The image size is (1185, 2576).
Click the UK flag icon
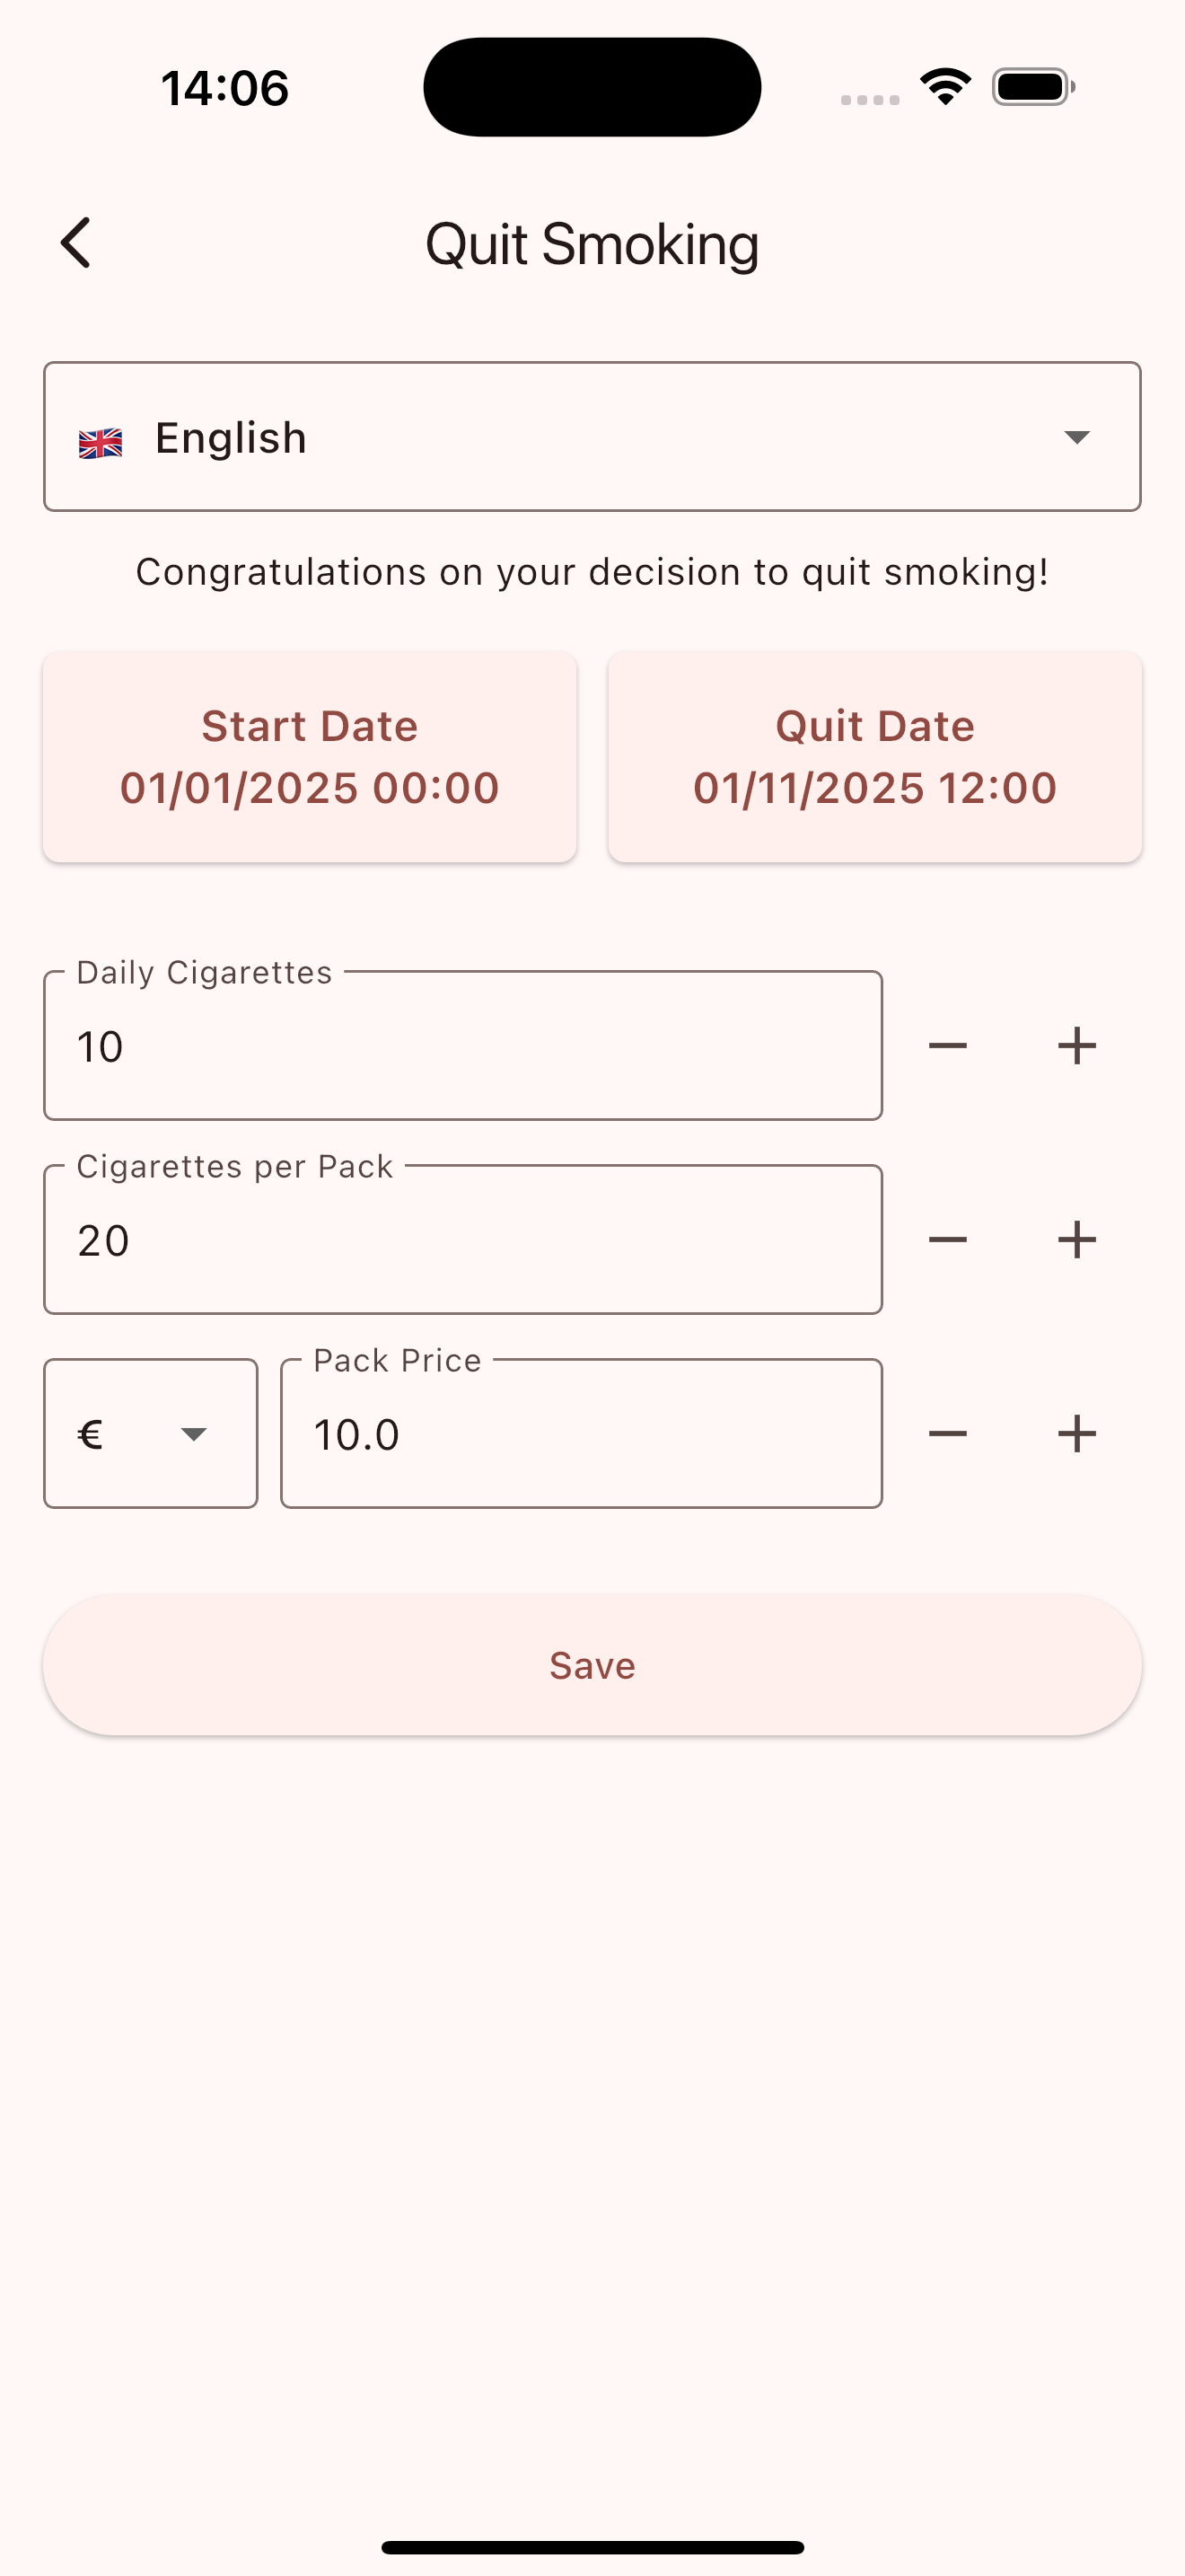pyautogui.click(x=101, y=442)
